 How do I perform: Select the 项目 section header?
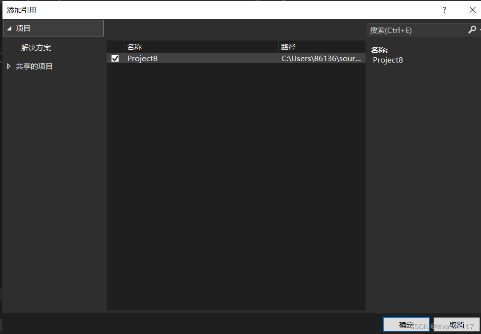click(23, 28)
